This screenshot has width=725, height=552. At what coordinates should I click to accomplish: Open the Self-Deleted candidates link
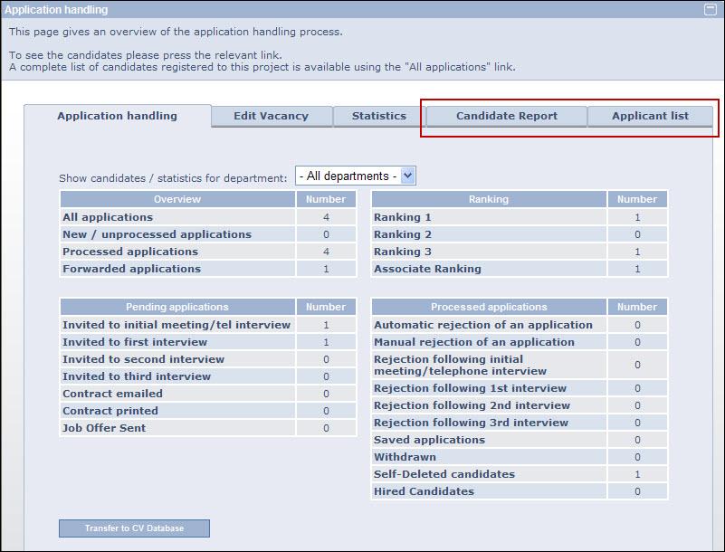click(x=444, y=474)
